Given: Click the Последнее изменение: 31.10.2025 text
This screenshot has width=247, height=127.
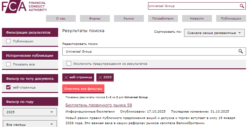Looking at the screenshot, I should [200, 112].
